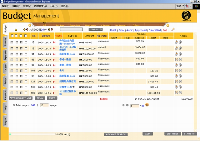Click the table's vertical scrollbar down arrow
The width and height of the screenshot is (200, 141).
click(195, 130)
